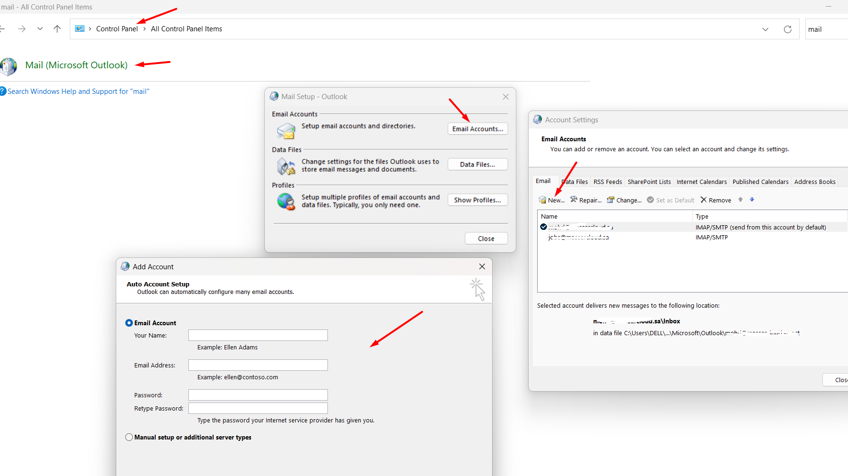Click the Add Account title bar icon
This screenshot has height=476, width=848.
pyautogui.click(x=125, y=266)
